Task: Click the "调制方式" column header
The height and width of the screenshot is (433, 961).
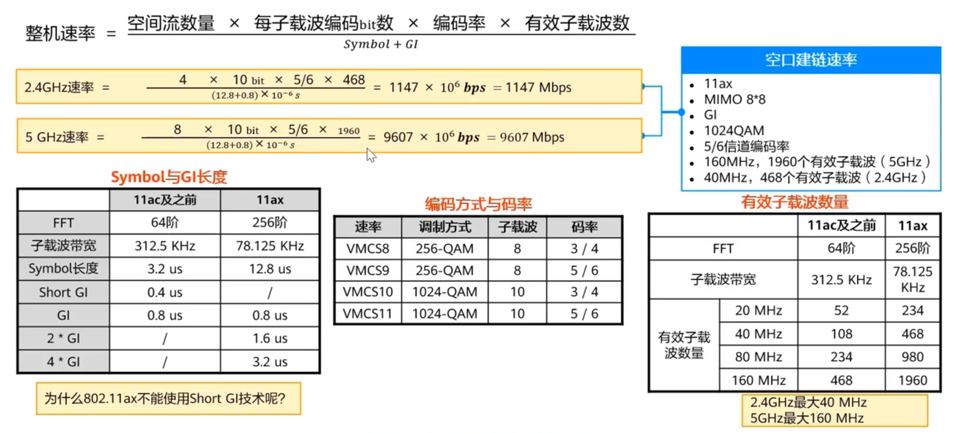Action: [x=445, y=227]
